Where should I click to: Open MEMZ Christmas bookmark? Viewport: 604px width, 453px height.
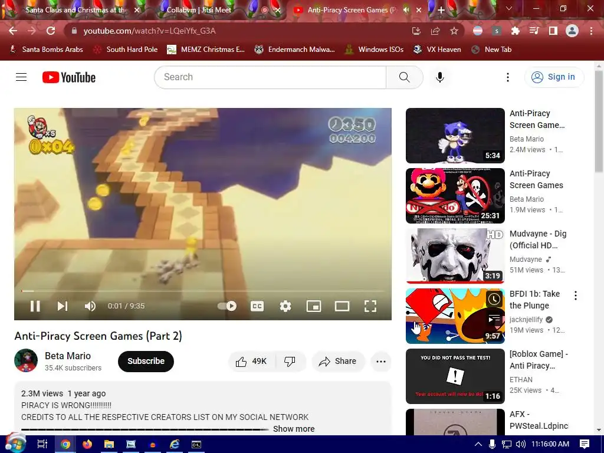pos(206,50)
